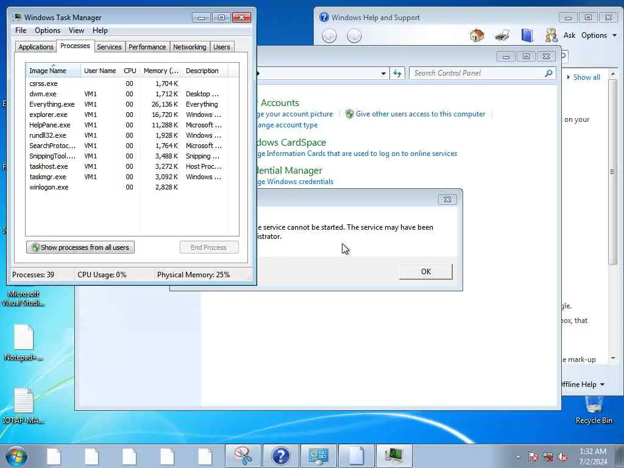Open Give other users access link
This screenshot has width=624, height=468.
420,114
